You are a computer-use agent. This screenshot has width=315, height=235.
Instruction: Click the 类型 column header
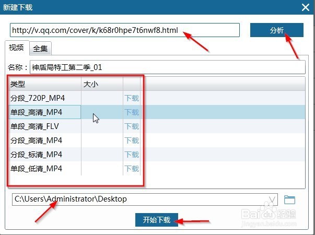pyautogui.click(x=45, y=84)
